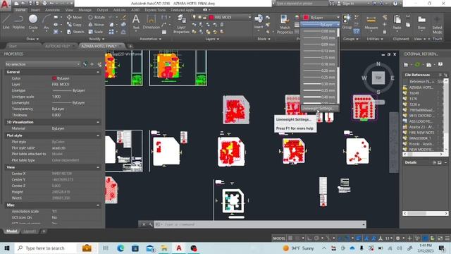Click the Plot printer icon in quick access toolbar

44,4
